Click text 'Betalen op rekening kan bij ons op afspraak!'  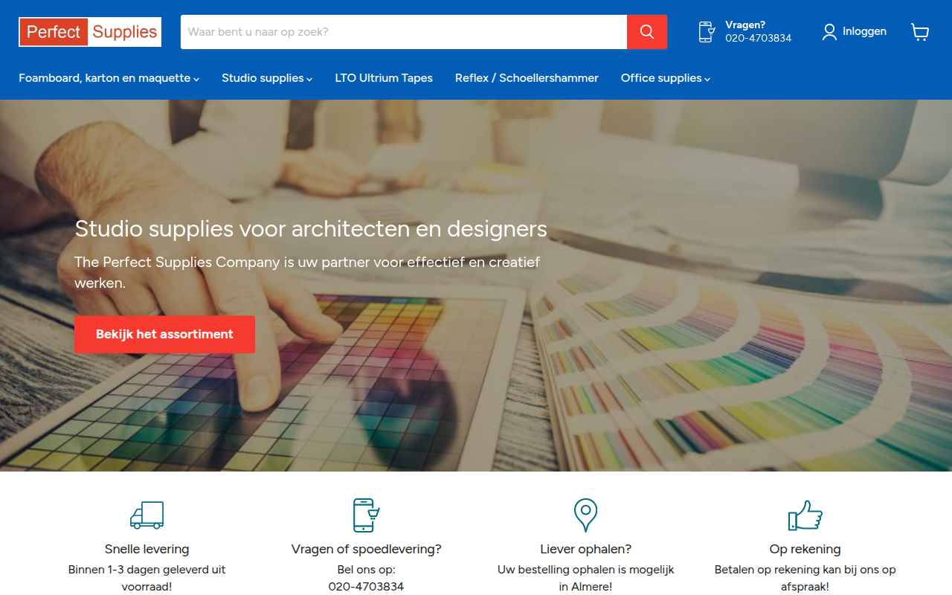click(x=805, y=578)
